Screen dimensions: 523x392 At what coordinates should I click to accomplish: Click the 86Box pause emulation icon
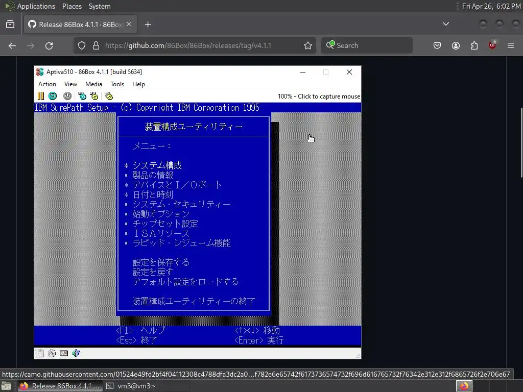click(41, 96)
